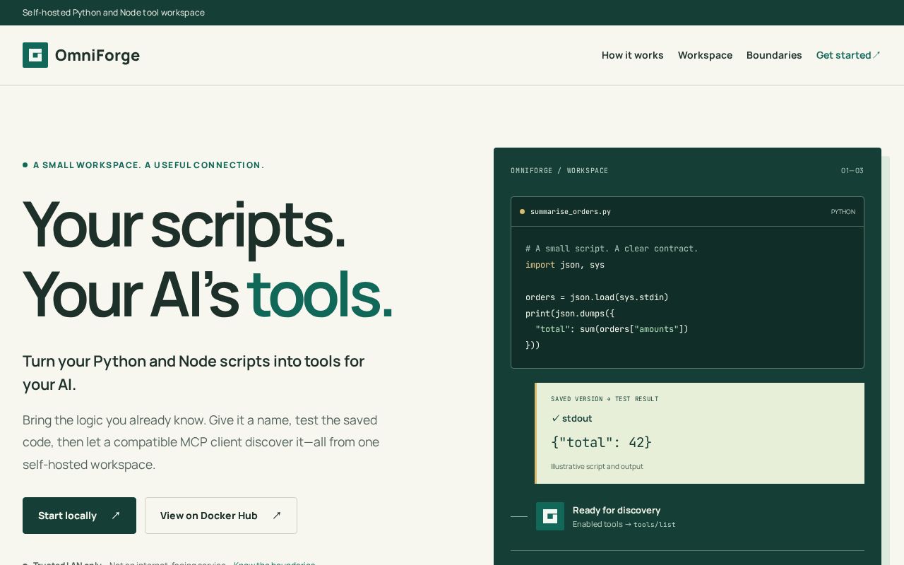Click the Ready for discovery logo icon
Screen dimensions: 904x565
coord(550,516)
